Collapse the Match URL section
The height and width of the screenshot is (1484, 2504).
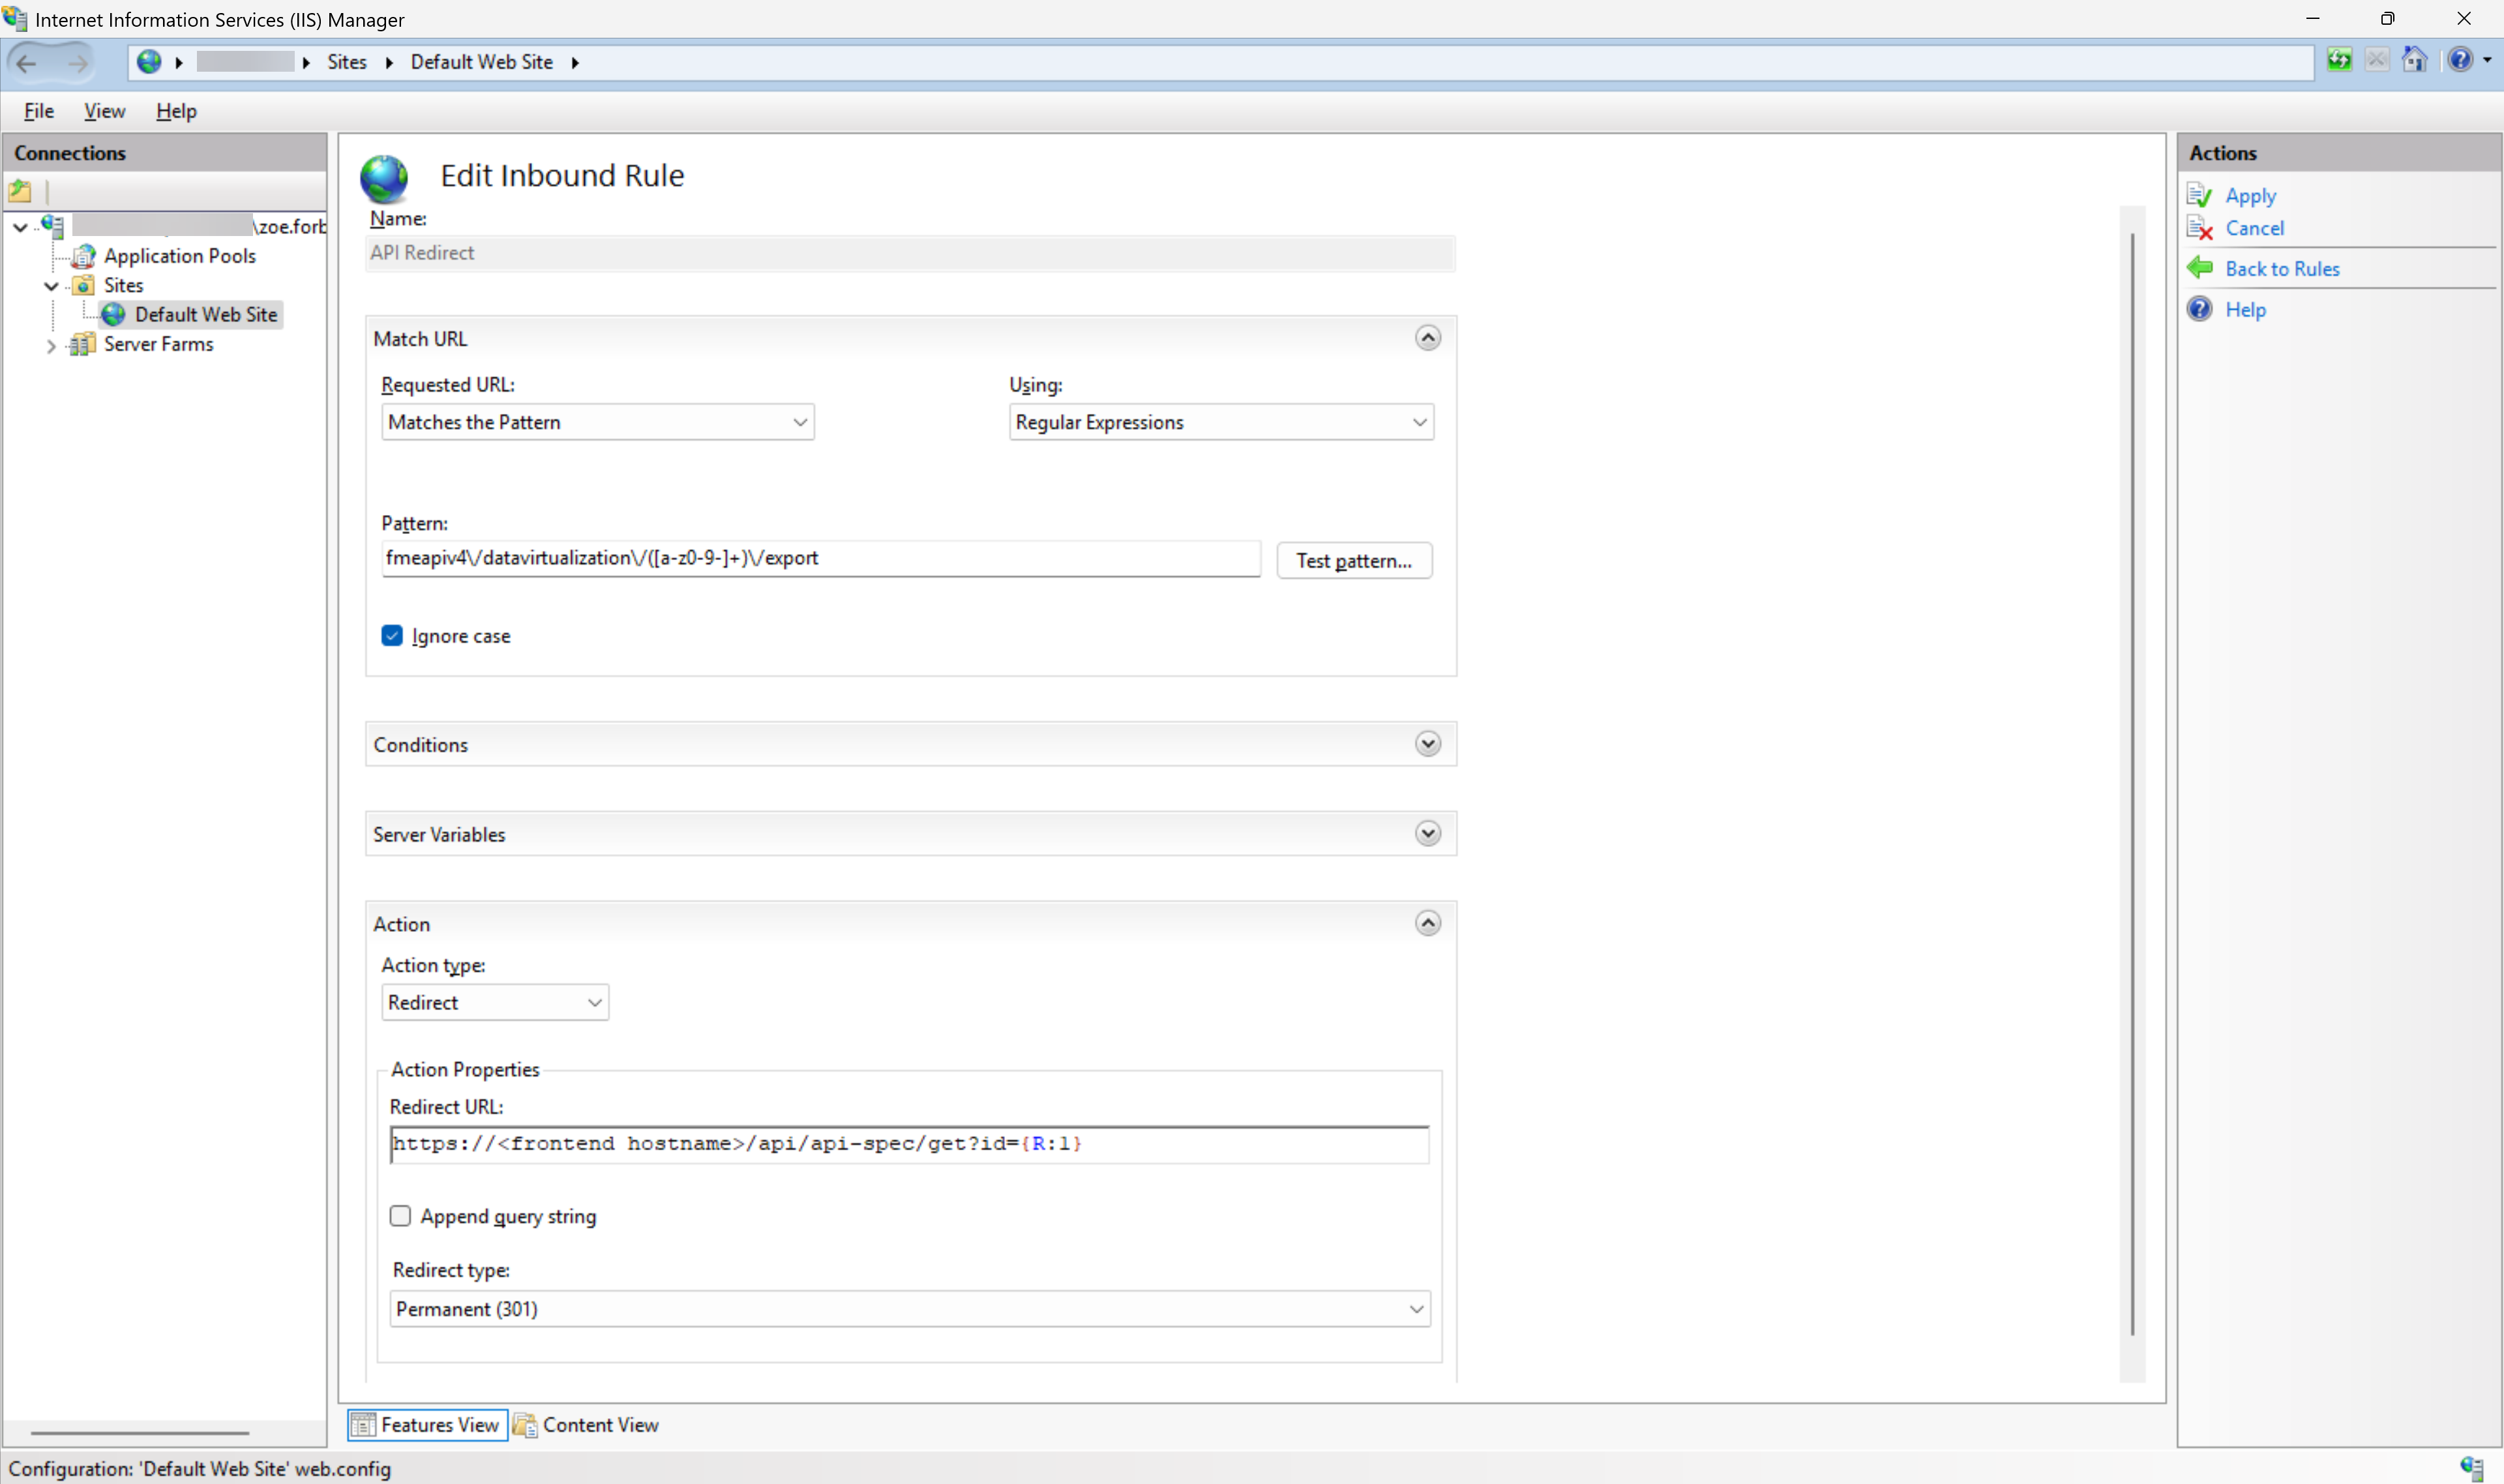(x=1428, y=338)
